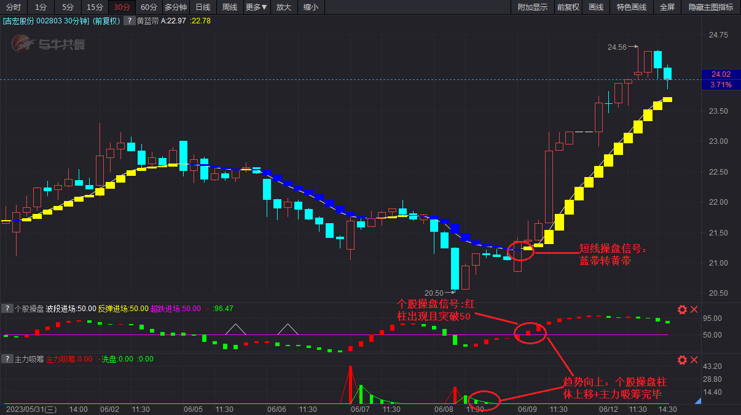
Task: Click 24.75 on the price axis
Action: [718, 35]
